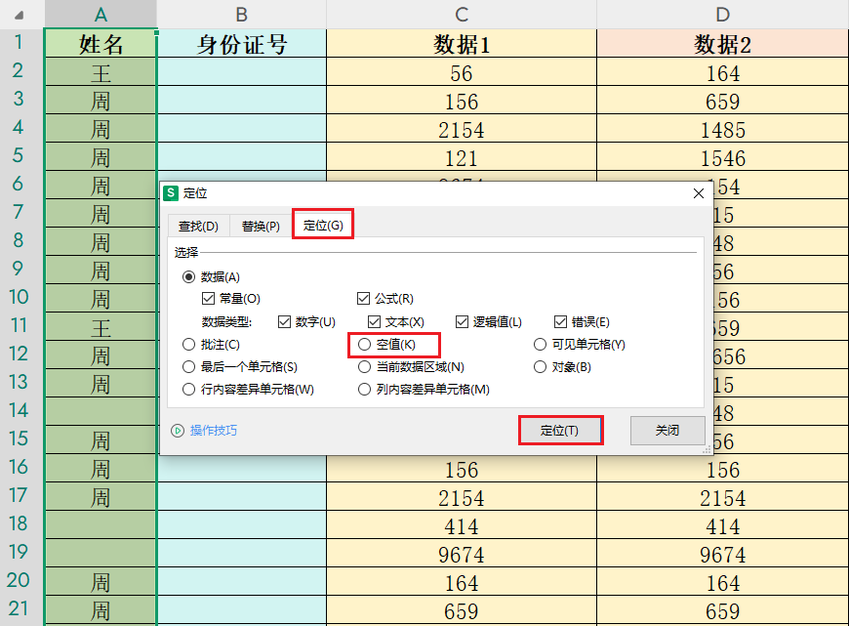Toggle the 数字(U) checkbox
Screen dimensions: 849x626
(284, 322)
